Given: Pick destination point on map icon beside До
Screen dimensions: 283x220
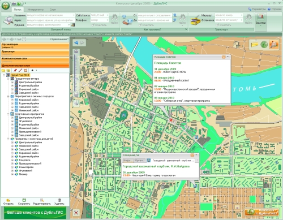Looking at the screenshot, I should click(x=175, y=20).
